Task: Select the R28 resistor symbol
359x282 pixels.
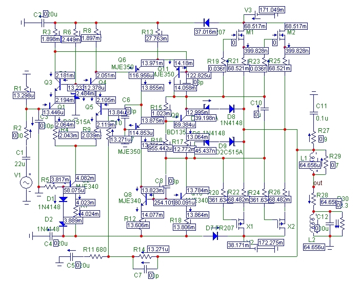Action: [313, 199]
